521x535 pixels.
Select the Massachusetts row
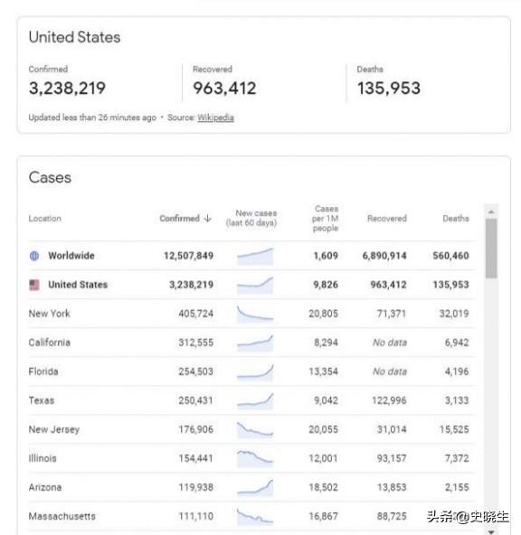click(x=251, y=517)
